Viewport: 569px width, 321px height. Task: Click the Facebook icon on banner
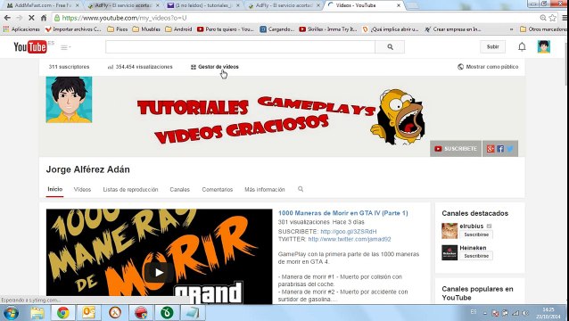(500, 149)
